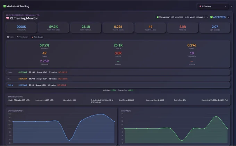This screenshot has height=146, width=236.
Task: Click the refresh icon next to ACCEPTED
Action: pos(229,17)
